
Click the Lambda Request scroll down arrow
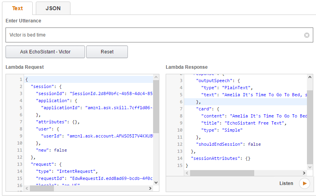pos(156,183)
